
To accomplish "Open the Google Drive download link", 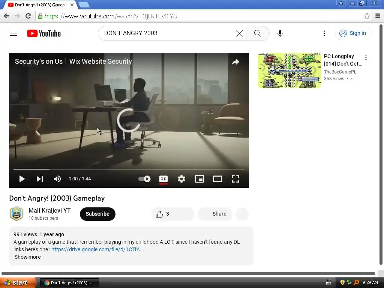I will point(98,249).
